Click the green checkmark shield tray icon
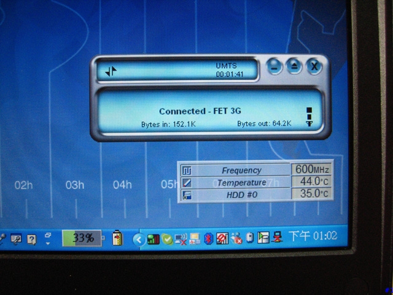The width and height of the screenshot is (393, 295). (x=167, y=239)
